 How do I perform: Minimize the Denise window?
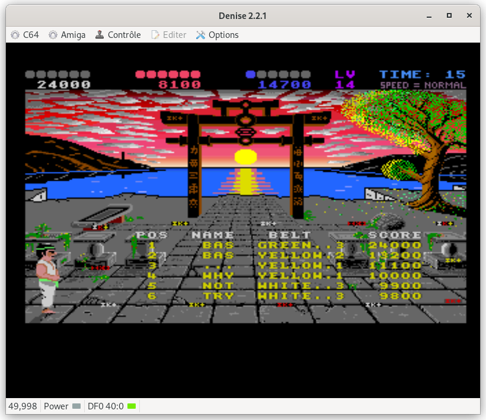(x=429, y=16)
